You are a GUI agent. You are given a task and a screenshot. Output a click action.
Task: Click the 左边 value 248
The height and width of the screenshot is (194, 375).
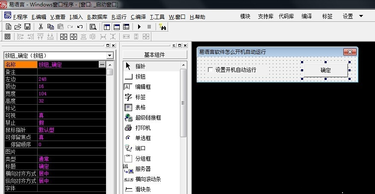click(x=42, y=79)
